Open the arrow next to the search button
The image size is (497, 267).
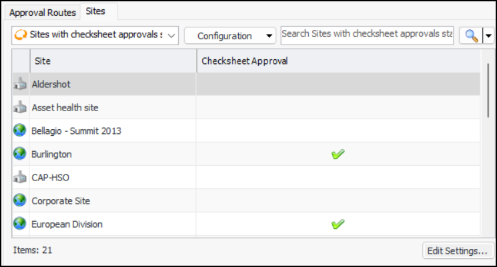pos(488,36)
